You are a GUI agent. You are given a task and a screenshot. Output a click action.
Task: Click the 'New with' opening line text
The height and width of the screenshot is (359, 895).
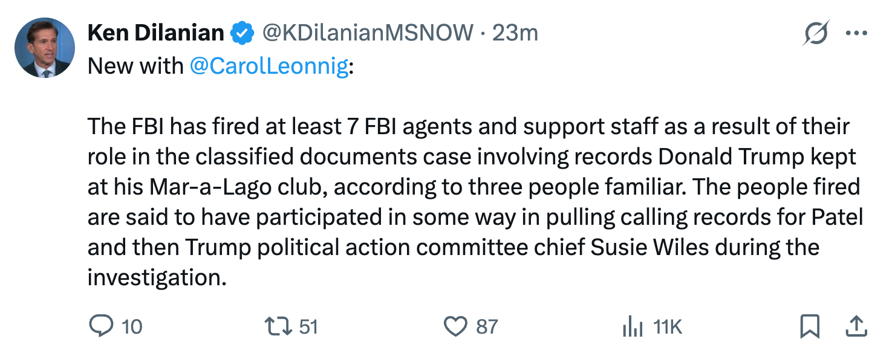click(136, 65)
